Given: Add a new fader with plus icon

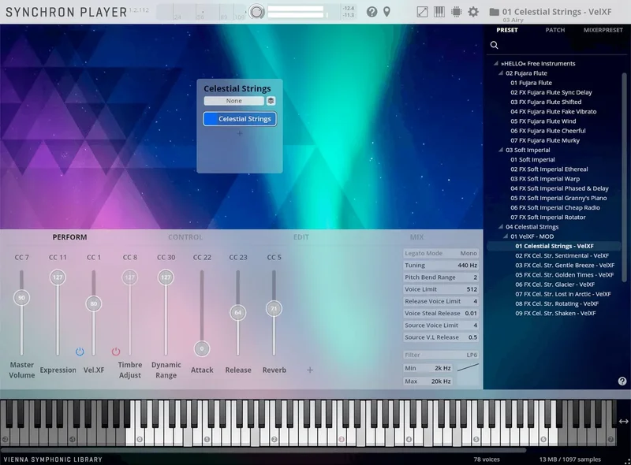Looking at the screenshot, I should point(310,370).
